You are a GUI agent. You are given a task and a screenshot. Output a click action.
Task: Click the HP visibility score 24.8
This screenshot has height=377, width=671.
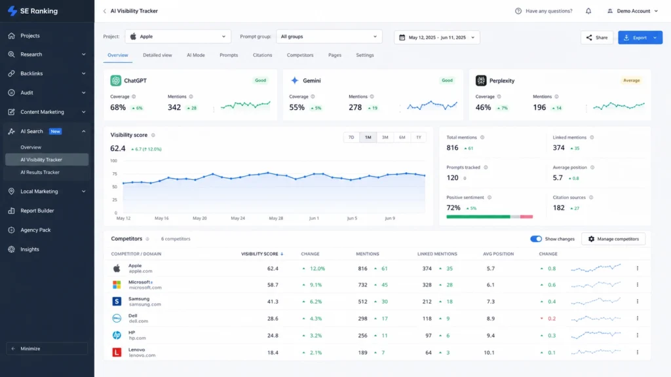(x=273, y=336)
